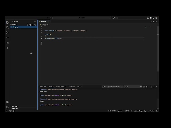The width and height of the screenshot is (171, 128).
Task: Change the LF line ending setting
Action: click(x=131, y=111)
